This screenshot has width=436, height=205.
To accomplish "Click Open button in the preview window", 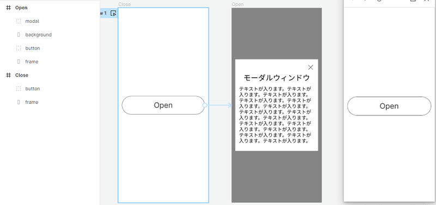I will [x=389, y=106].
